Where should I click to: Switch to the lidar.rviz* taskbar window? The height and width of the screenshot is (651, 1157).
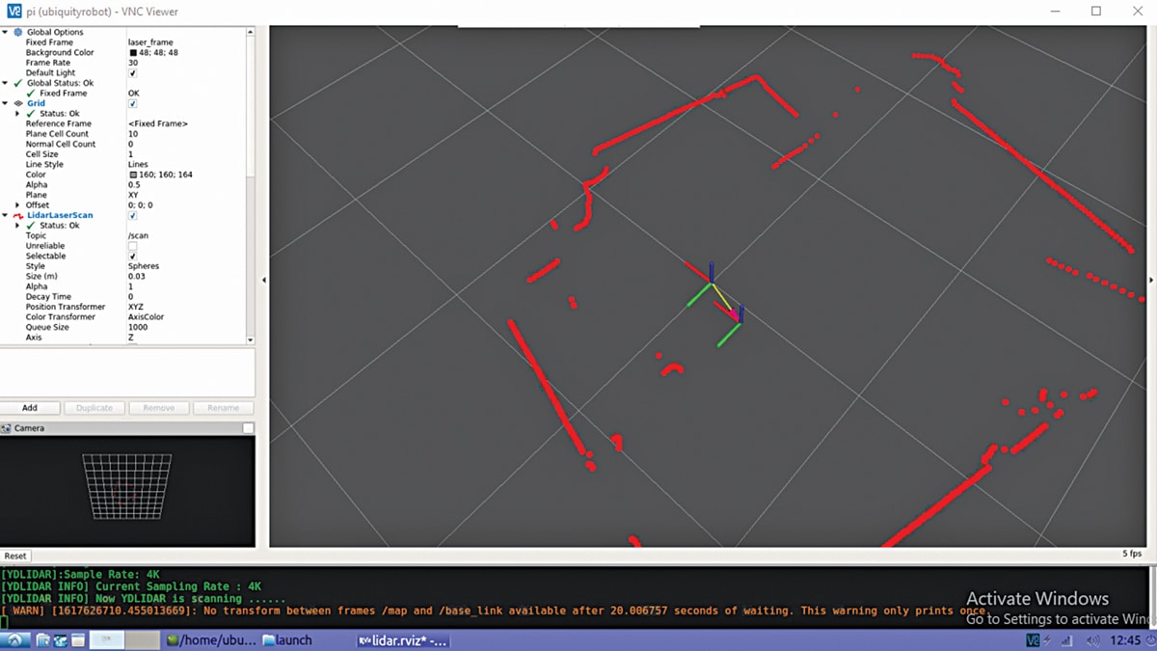point(403,639)
